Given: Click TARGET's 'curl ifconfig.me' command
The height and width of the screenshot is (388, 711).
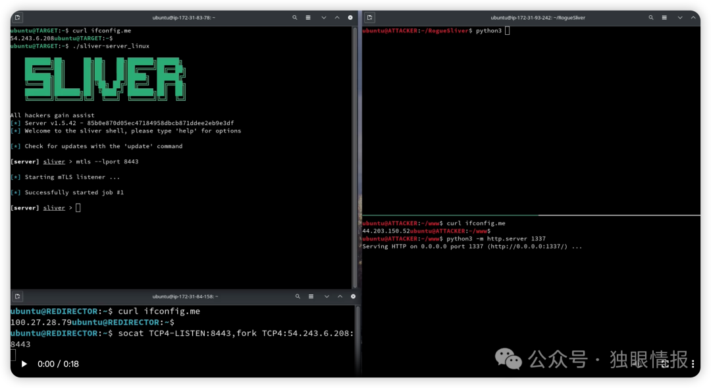Looking at the screenshot, I should 101,30.
